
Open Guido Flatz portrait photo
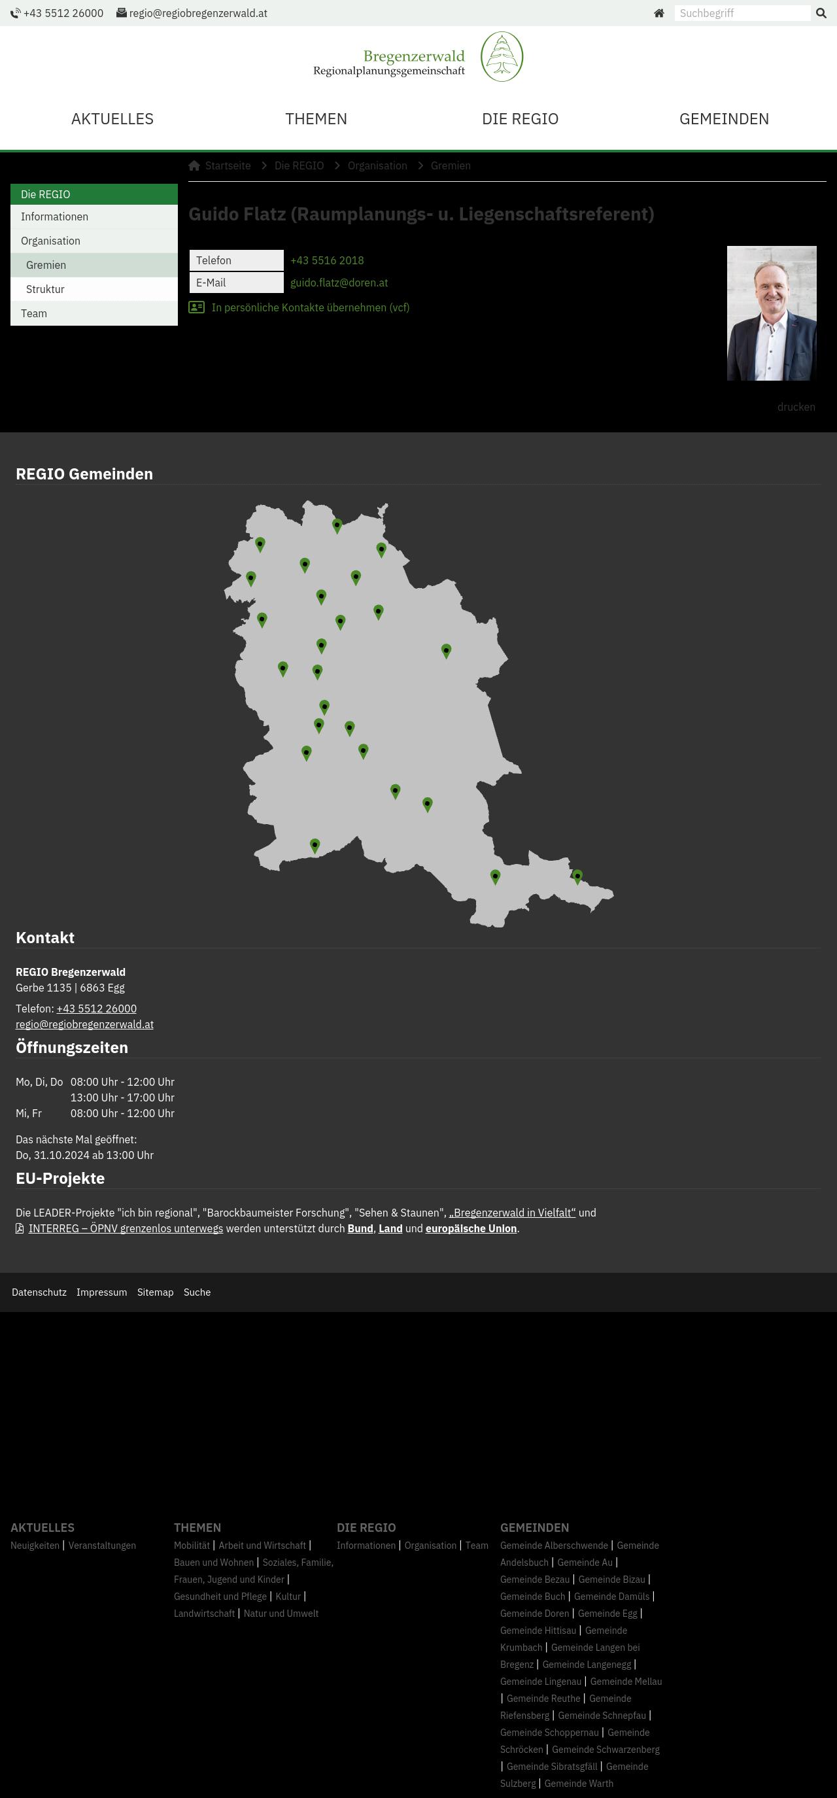(772, 313)
